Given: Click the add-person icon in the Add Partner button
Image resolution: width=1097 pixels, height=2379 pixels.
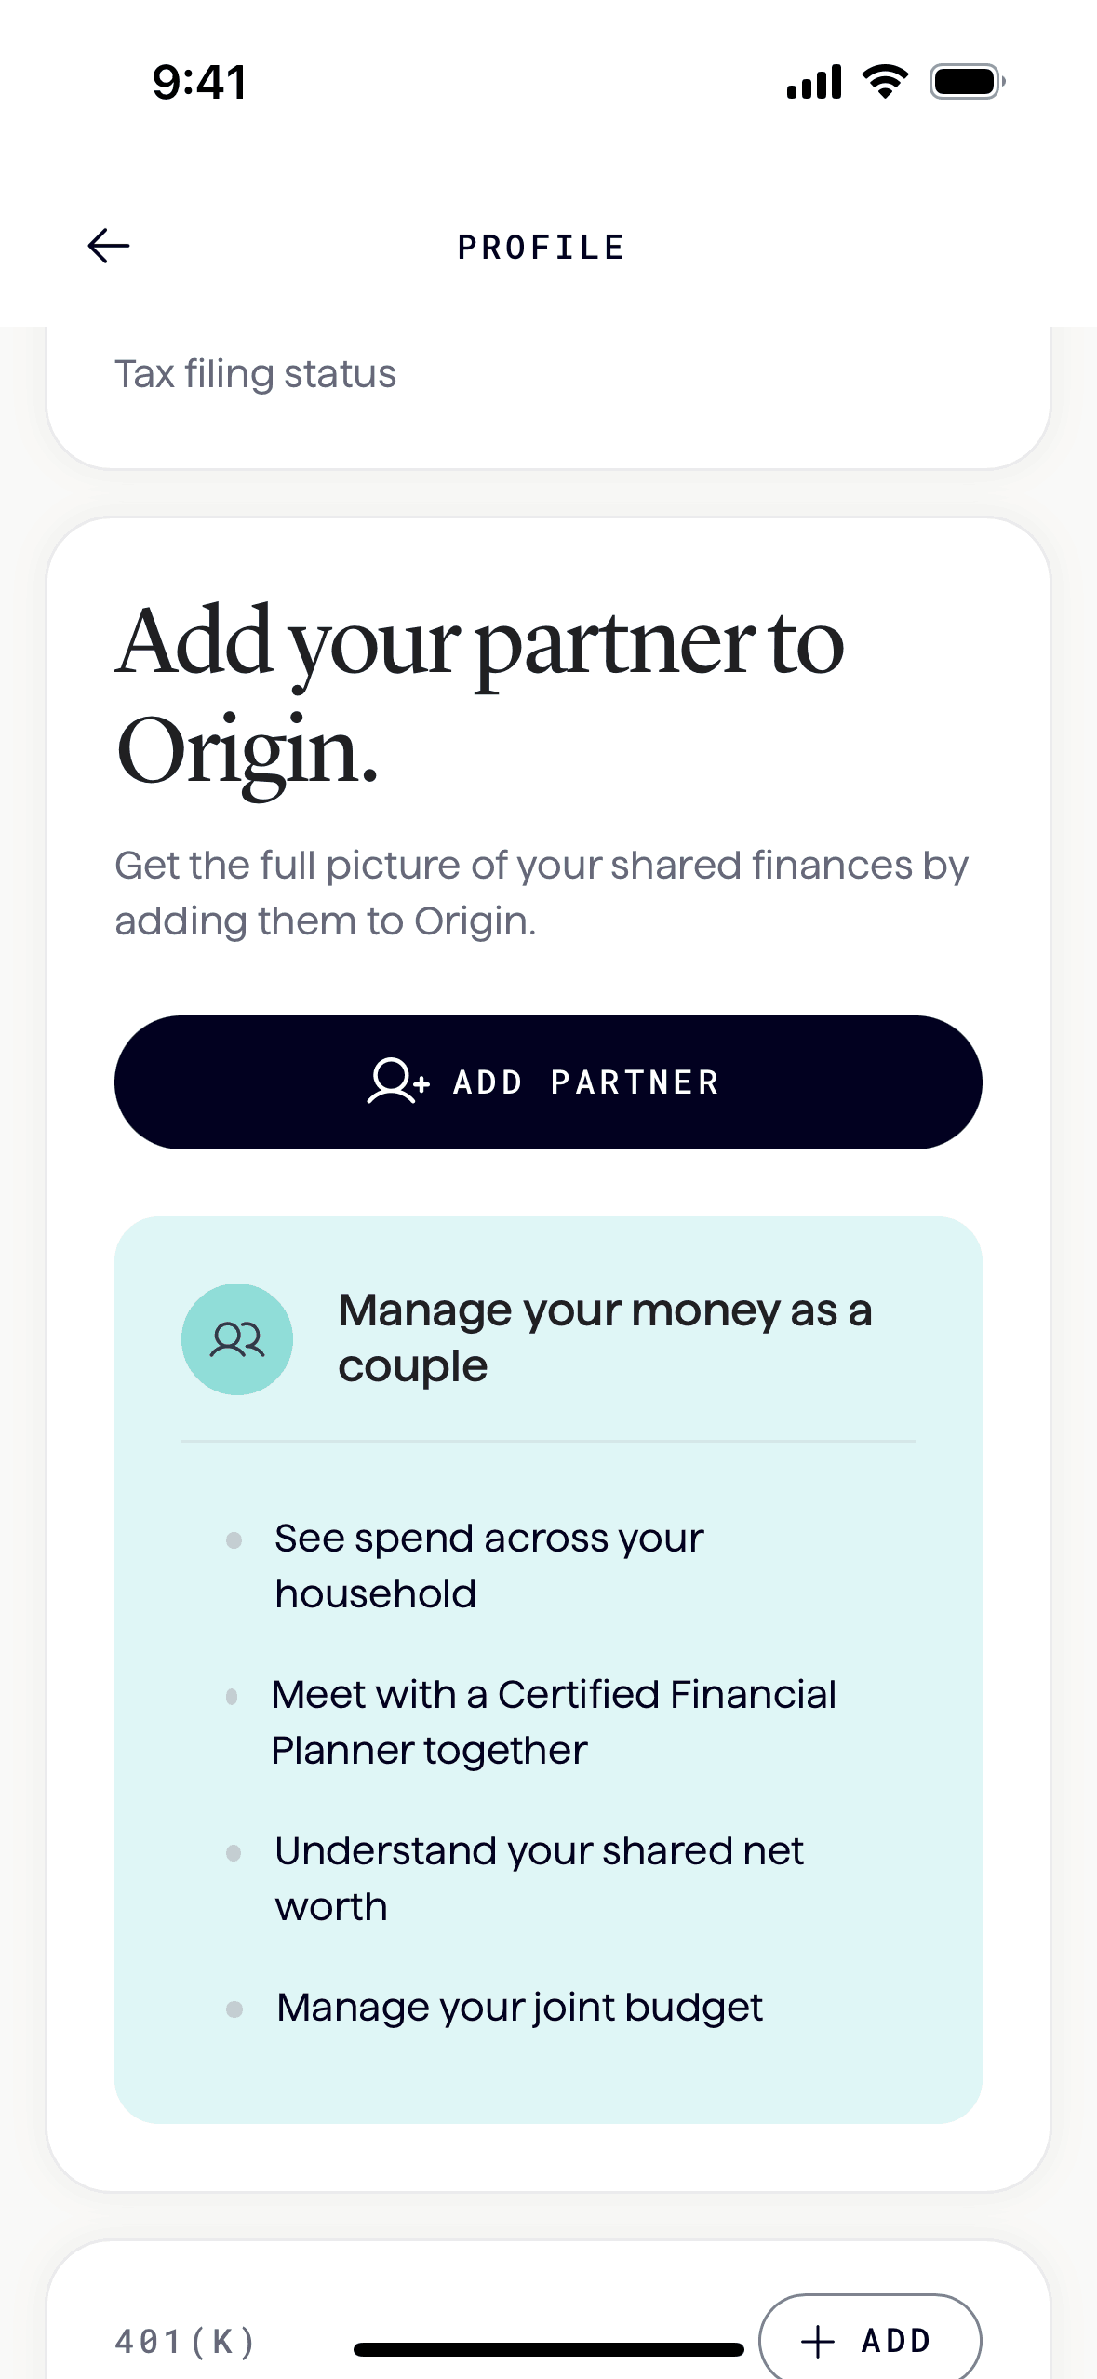Looking at the screenshot, I should pos(397,1082).
